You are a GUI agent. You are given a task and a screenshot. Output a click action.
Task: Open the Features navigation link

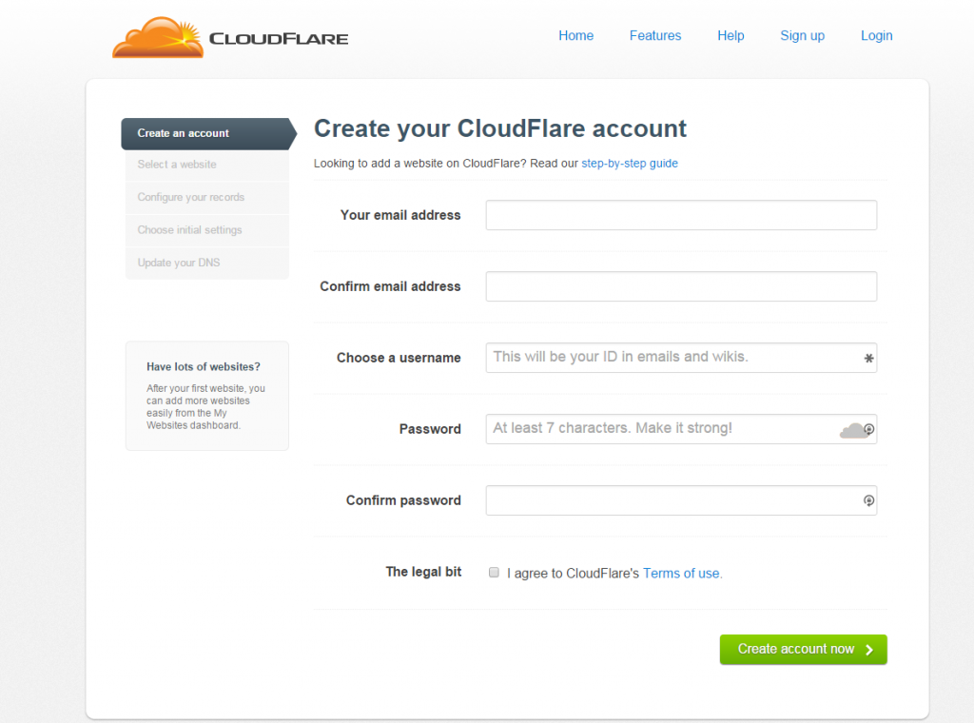click(654, 35)
